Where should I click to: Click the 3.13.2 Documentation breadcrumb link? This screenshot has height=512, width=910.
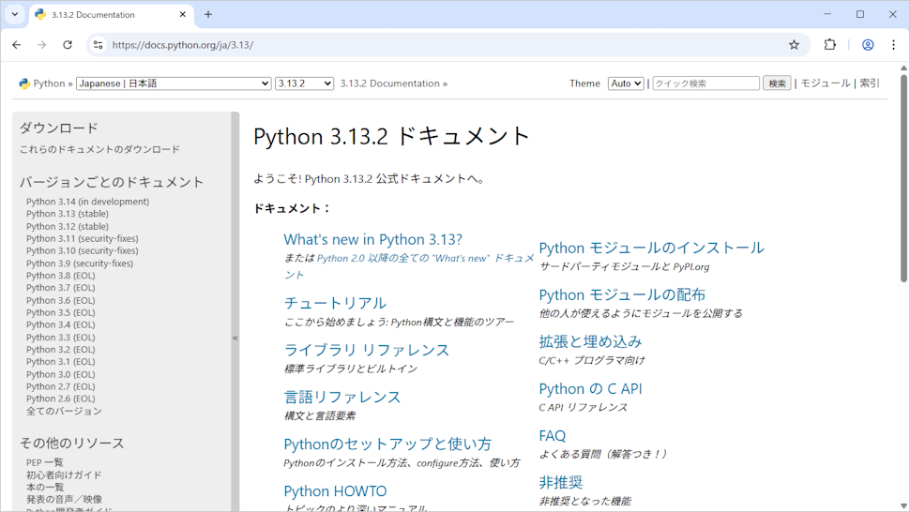(390, 83)
